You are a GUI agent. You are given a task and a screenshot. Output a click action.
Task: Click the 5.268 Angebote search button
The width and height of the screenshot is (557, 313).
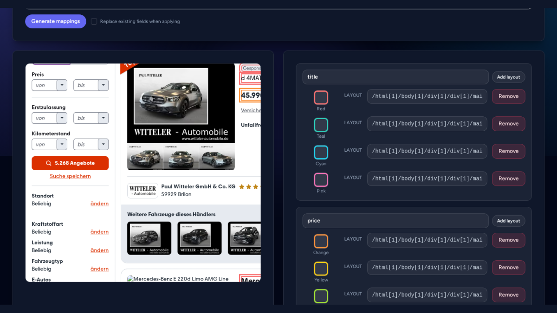point(70,163)
